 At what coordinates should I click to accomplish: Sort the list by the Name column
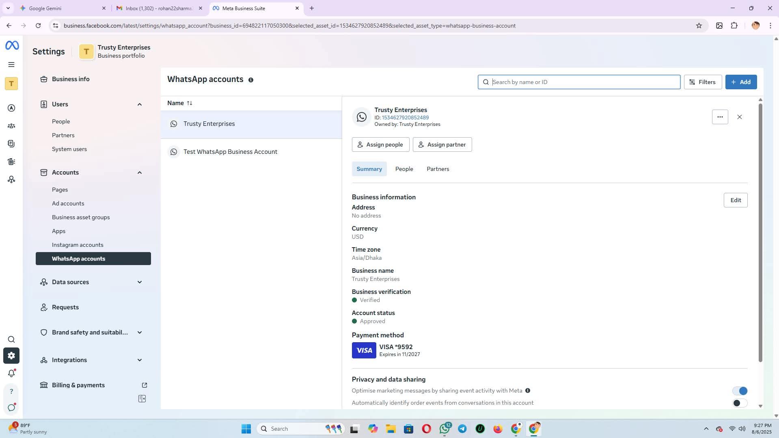(180, 103)
